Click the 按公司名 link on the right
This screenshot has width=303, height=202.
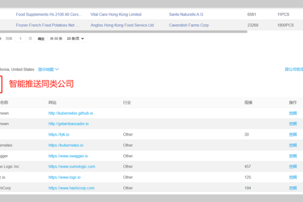pos(293,69)
